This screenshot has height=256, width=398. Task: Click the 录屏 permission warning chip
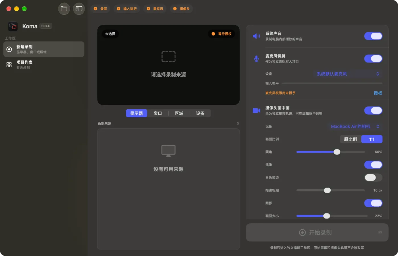click(100, 9)
